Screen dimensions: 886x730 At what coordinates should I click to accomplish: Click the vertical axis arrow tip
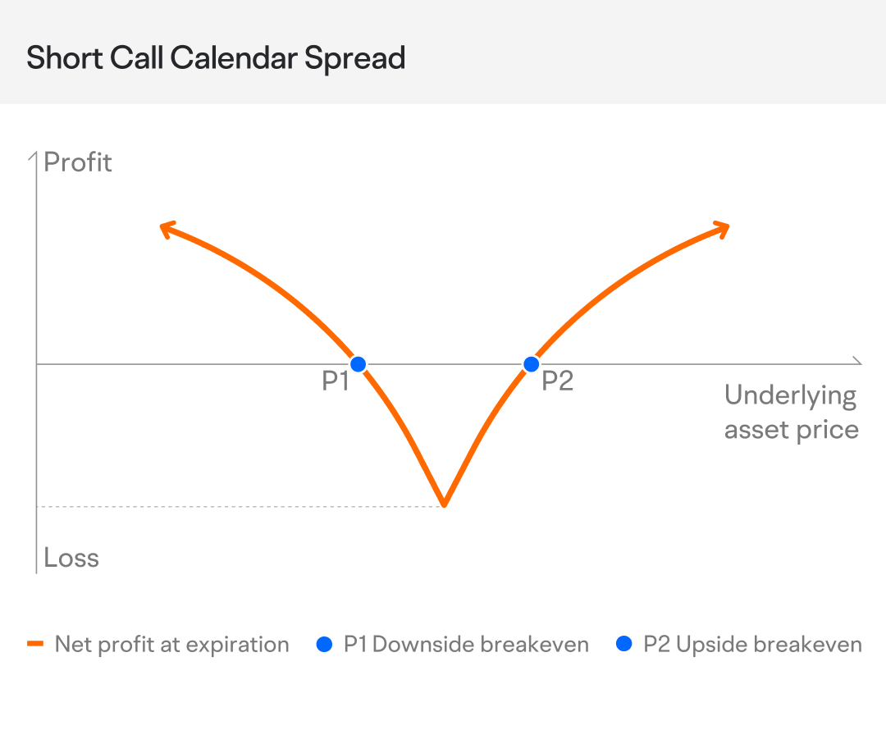coord(36,153)
